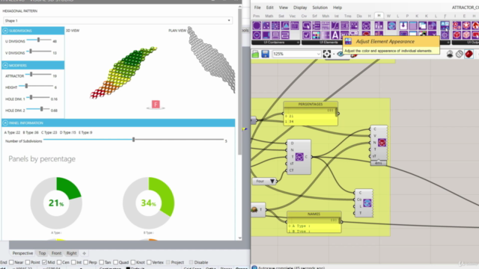Click the green Open file icon
Viewport: 479px width, 269px height.
(x=255, y=54)
